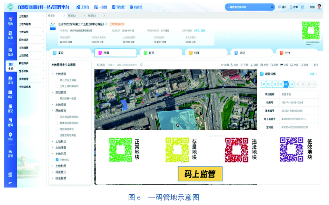This screenshot has width=329, height=205.
Task: Activate the 信息 map tool
Action: pyautogui.click(x=235, y=65)
